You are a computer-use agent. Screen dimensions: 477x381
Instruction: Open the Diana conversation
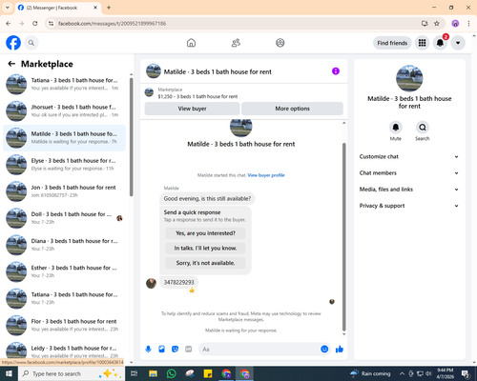click(x=64, y=245)
